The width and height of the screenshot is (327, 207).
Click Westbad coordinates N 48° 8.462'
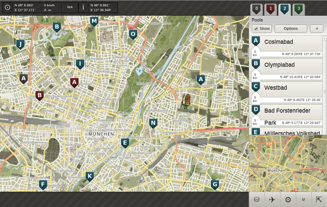click(302, 100)
